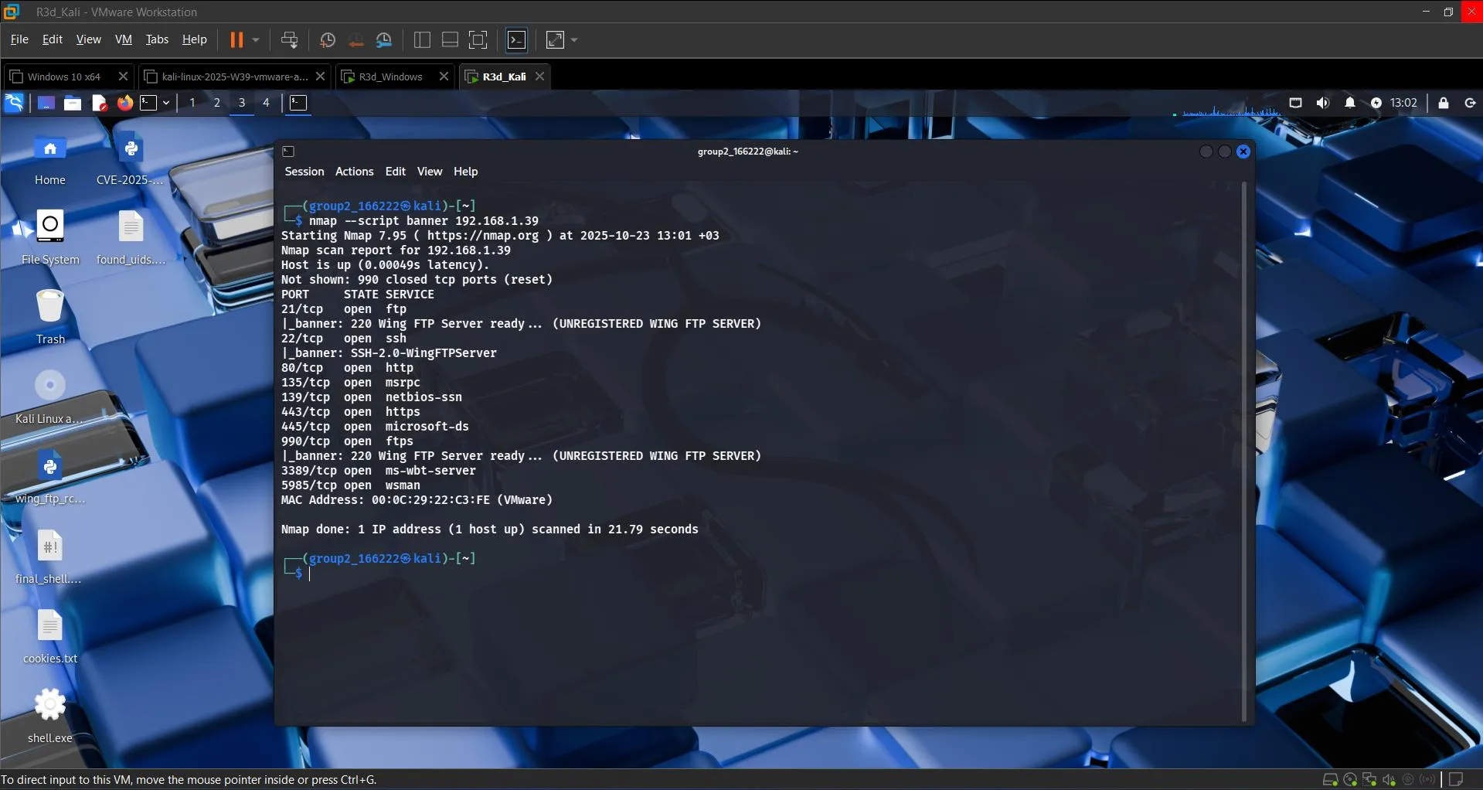Switch to the kali-linux-2025-W39-vmware tab
The image size is (1483, 790).
pos(235,77)
